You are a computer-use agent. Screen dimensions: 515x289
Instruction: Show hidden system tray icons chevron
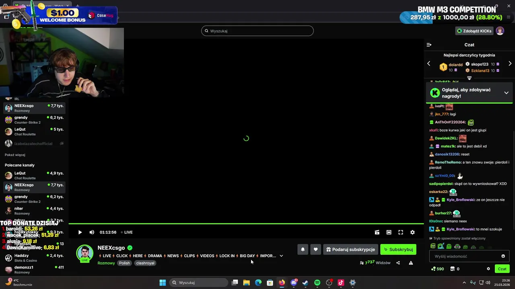tap(464, 283)
